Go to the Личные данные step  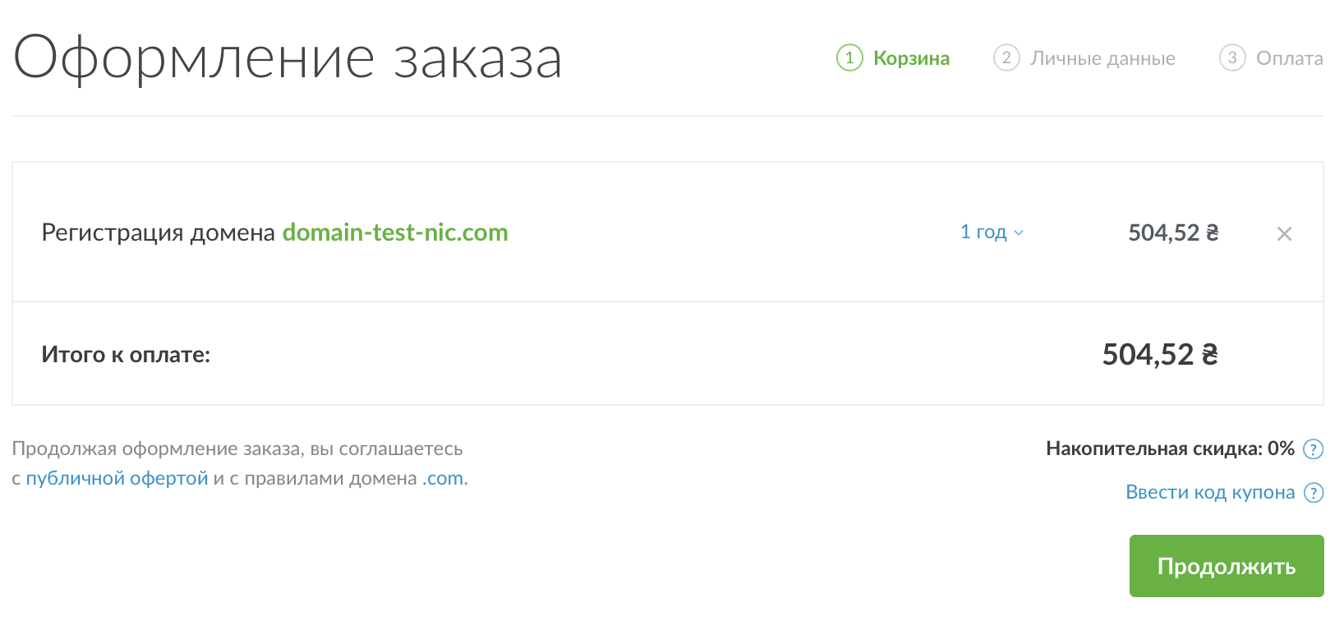1102,58
